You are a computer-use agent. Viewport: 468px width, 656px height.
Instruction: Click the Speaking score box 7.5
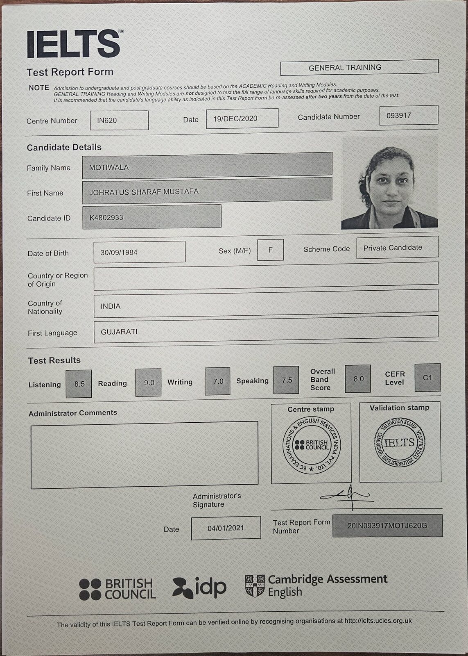[286, 380]
